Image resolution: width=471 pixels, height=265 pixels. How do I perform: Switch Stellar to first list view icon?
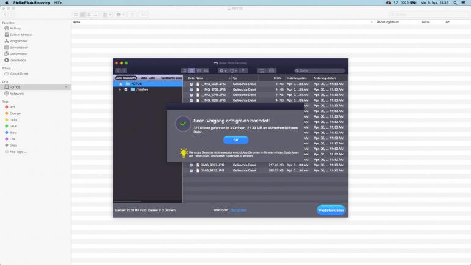click(185, 70)
